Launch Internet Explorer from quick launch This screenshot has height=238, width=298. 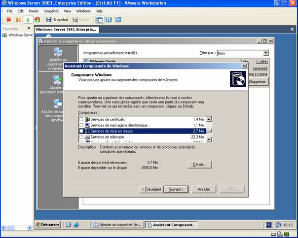pos(76,225)
